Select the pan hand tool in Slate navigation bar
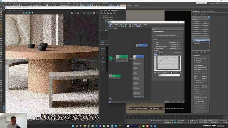228x128 pixels. tap(171, 102)
